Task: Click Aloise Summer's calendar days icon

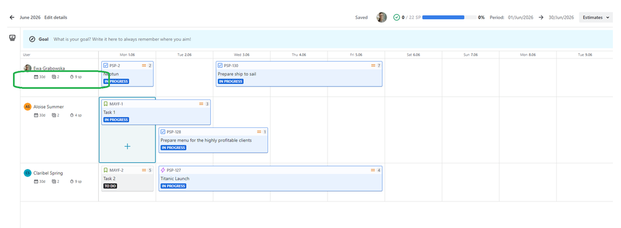Action: click(x=36, y=115)
